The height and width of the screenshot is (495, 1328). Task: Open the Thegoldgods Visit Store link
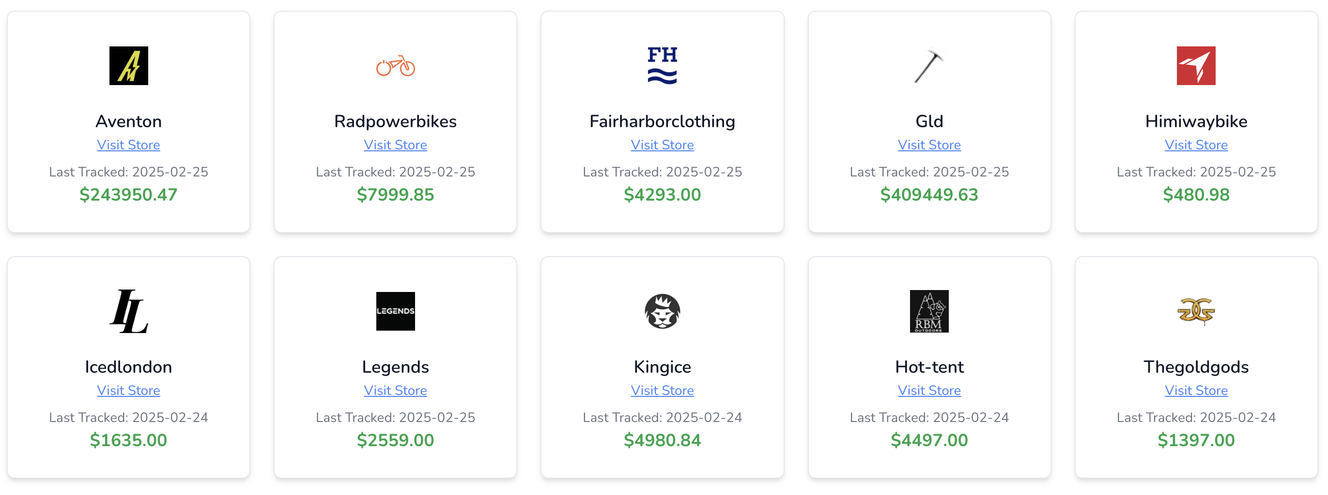[1196, 390]
